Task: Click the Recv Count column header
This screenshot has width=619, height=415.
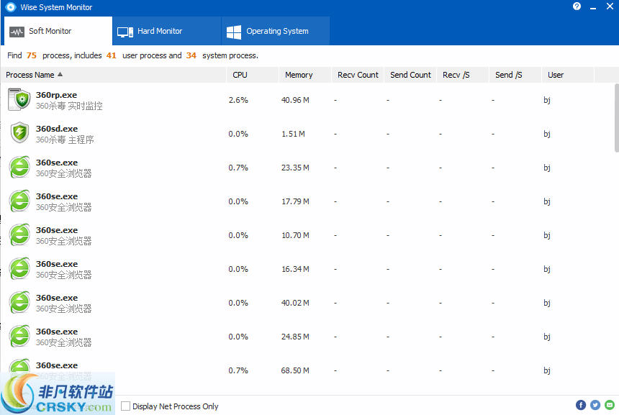Action: click(x=357, y=74)
